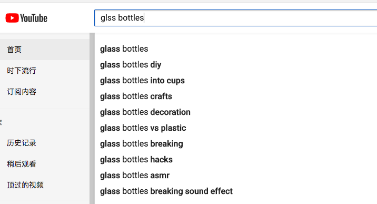This screenshot has width=377, height=204.
Task: Click the sidebar vertical scrollbar
Action: (x=92, y=119)
